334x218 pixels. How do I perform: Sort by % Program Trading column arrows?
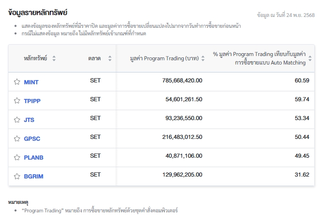coord(310,58)
